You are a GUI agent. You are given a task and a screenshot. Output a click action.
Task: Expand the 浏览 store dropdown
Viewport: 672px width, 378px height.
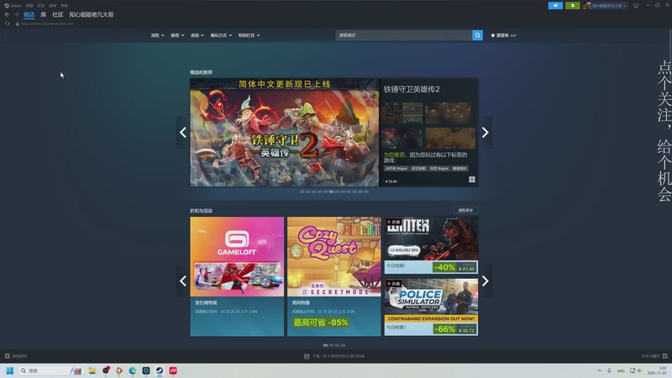tap(157, 35)
